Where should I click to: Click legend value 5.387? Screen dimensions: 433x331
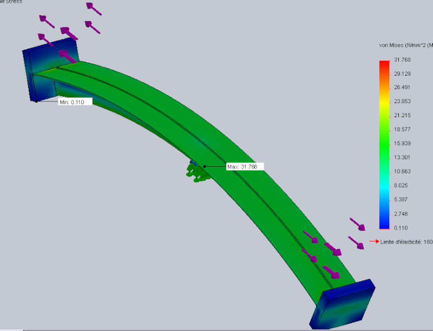pyautogui.click(x=401, y=200)
